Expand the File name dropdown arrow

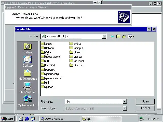[x=125, y=101]
